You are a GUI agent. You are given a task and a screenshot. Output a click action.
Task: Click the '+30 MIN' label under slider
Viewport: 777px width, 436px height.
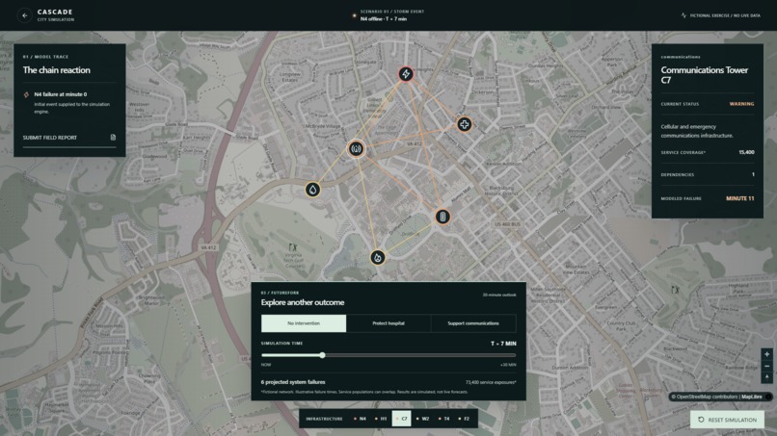[x=508, y=365]
